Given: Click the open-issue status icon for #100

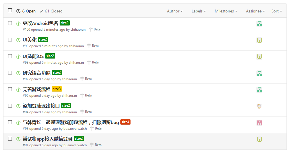Looking at the screenshot, I should click(x=18, y=23).
